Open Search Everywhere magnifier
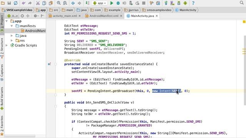 pos(242,3)
